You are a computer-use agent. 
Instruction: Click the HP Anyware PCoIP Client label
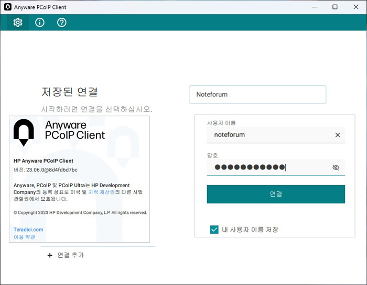pos(44,161)
